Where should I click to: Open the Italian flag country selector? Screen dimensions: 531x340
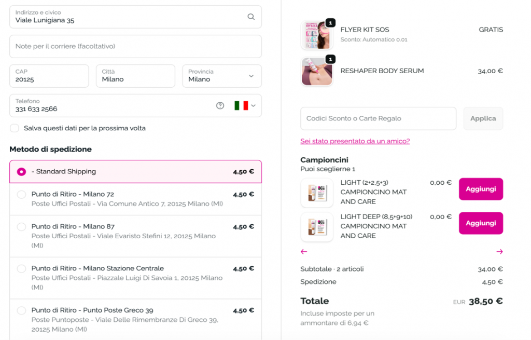[x=245, y=105]
